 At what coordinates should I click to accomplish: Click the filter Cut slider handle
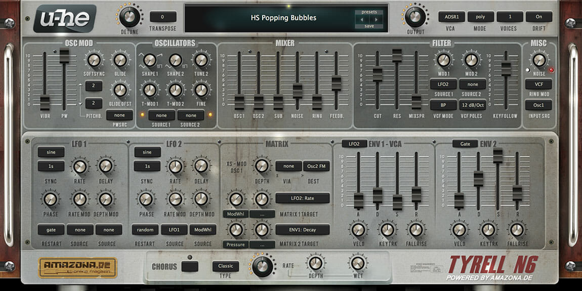click(x=378, y=75)
